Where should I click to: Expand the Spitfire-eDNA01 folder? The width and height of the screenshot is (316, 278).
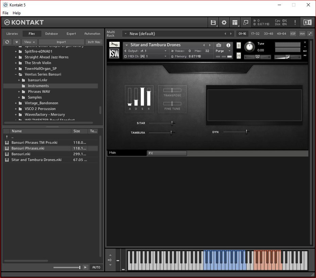[16, 51]
